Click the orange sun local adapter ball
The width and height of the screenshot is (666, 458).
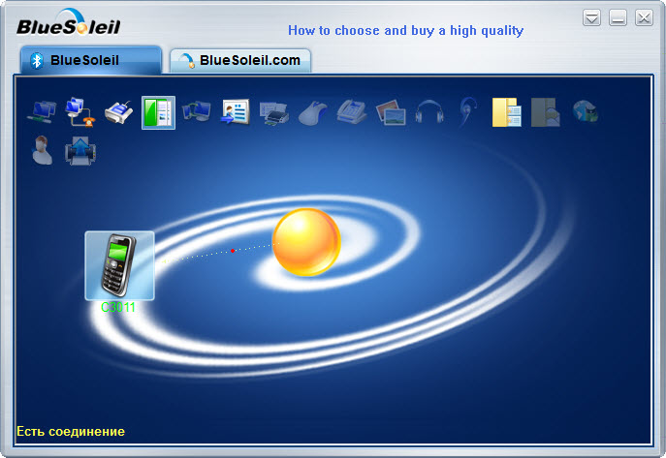pyautogui.click(x=306, y=242)
